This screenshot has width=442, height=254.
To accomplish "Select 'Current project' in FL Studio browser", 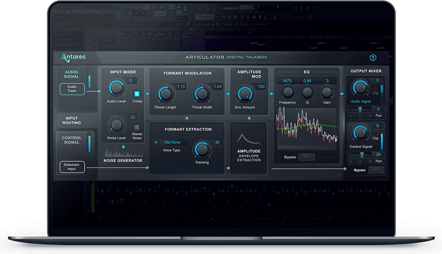I will pyautogui.click(x=67, y=34).
